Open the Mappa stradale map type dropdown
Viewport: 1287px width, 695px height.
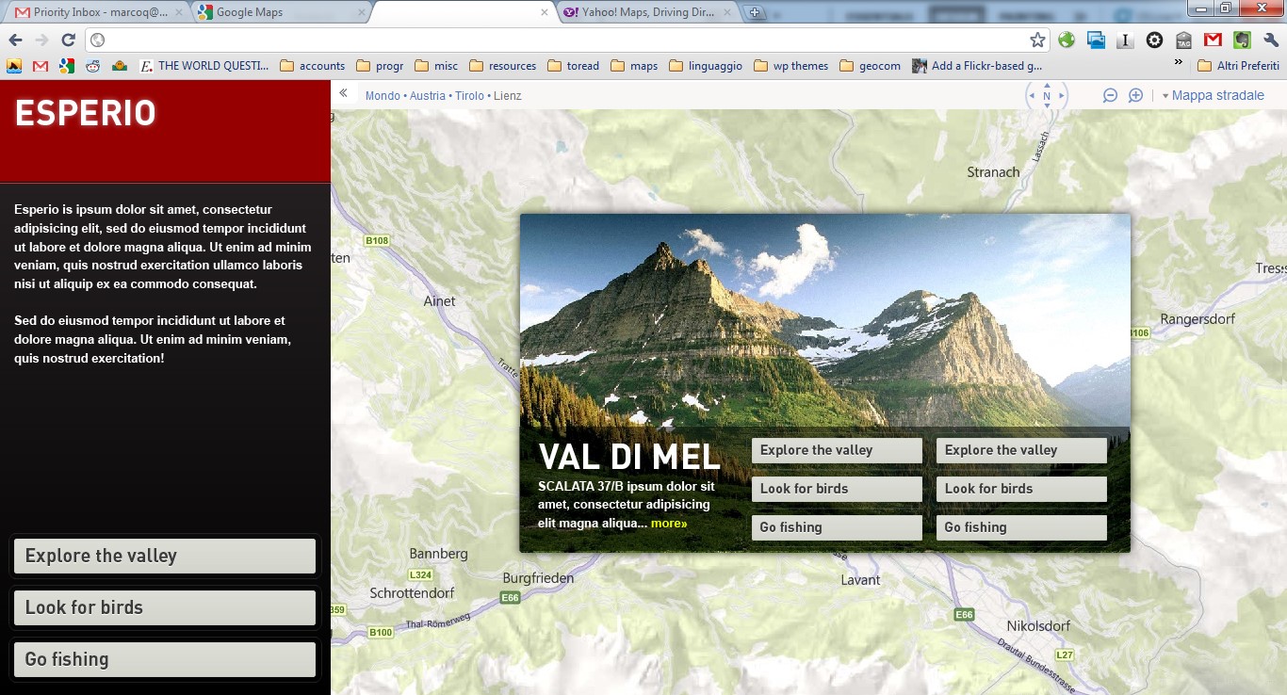1213,95
